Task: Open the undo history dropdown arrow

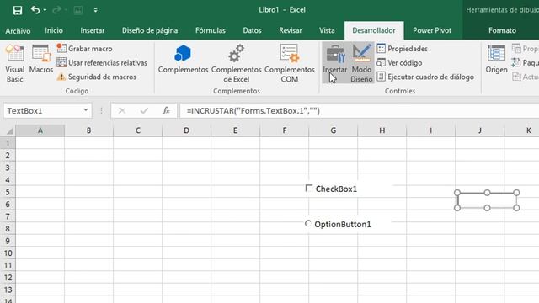Action: point(45,10)
